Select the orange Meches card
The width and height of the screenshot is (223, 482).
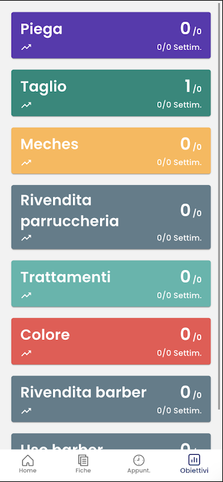pos(111,151)
